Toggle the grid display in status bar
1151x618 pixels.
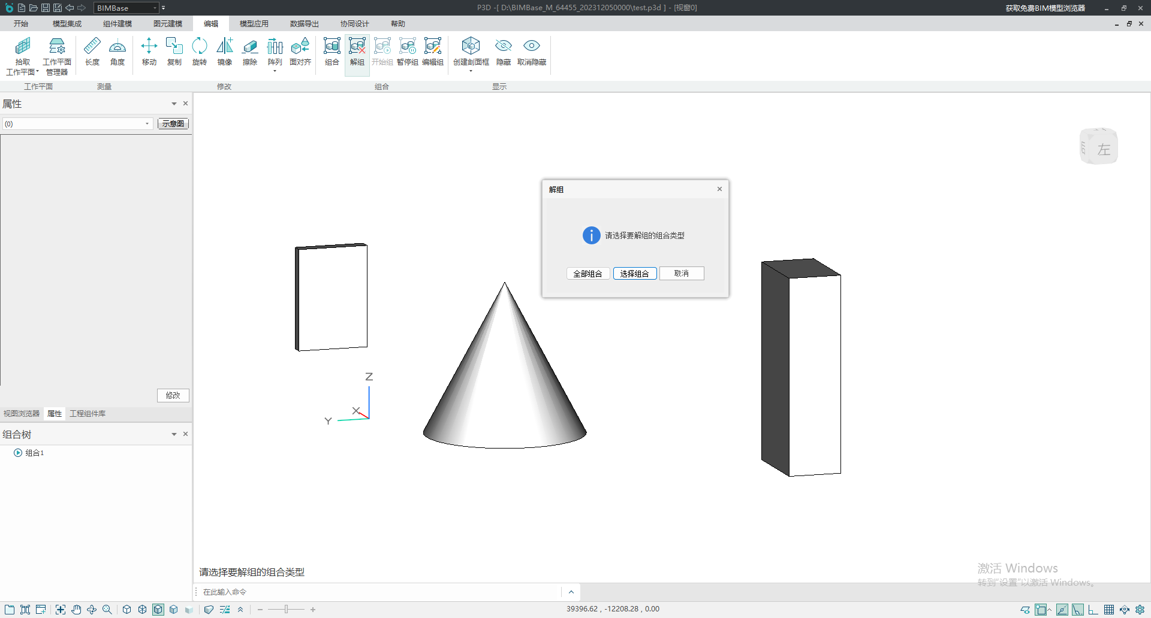pos(1109,610)
